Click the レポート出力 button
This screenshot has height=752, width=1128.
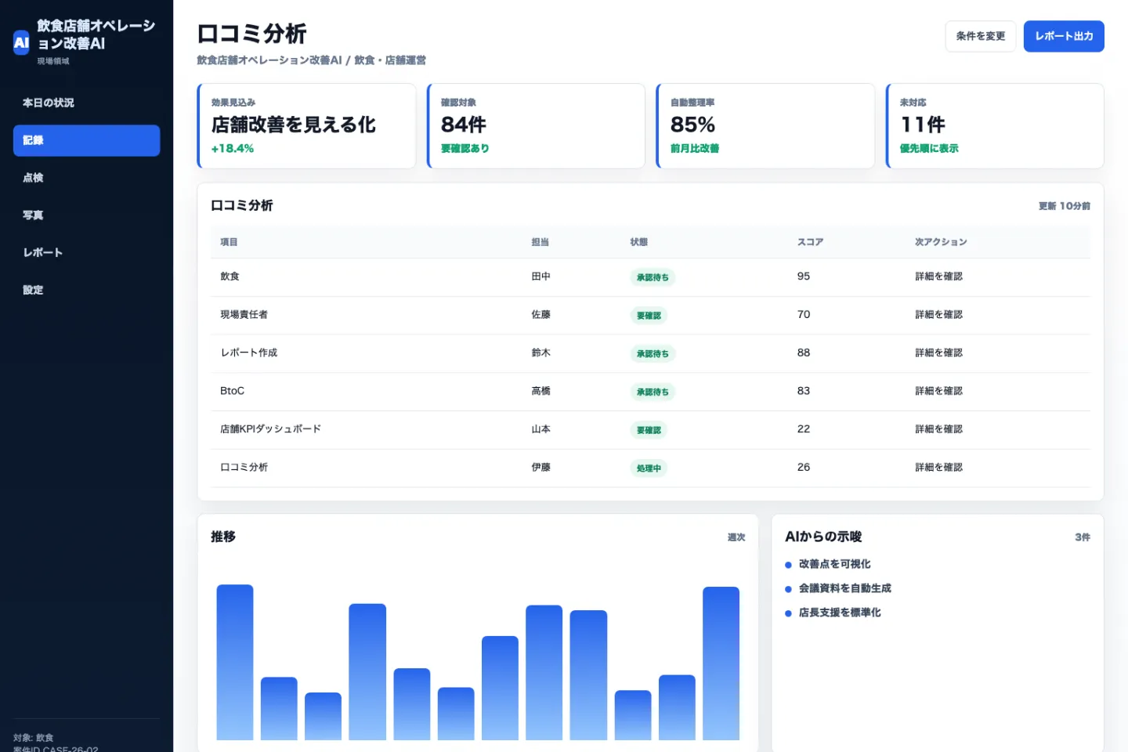pos(1064,36)
